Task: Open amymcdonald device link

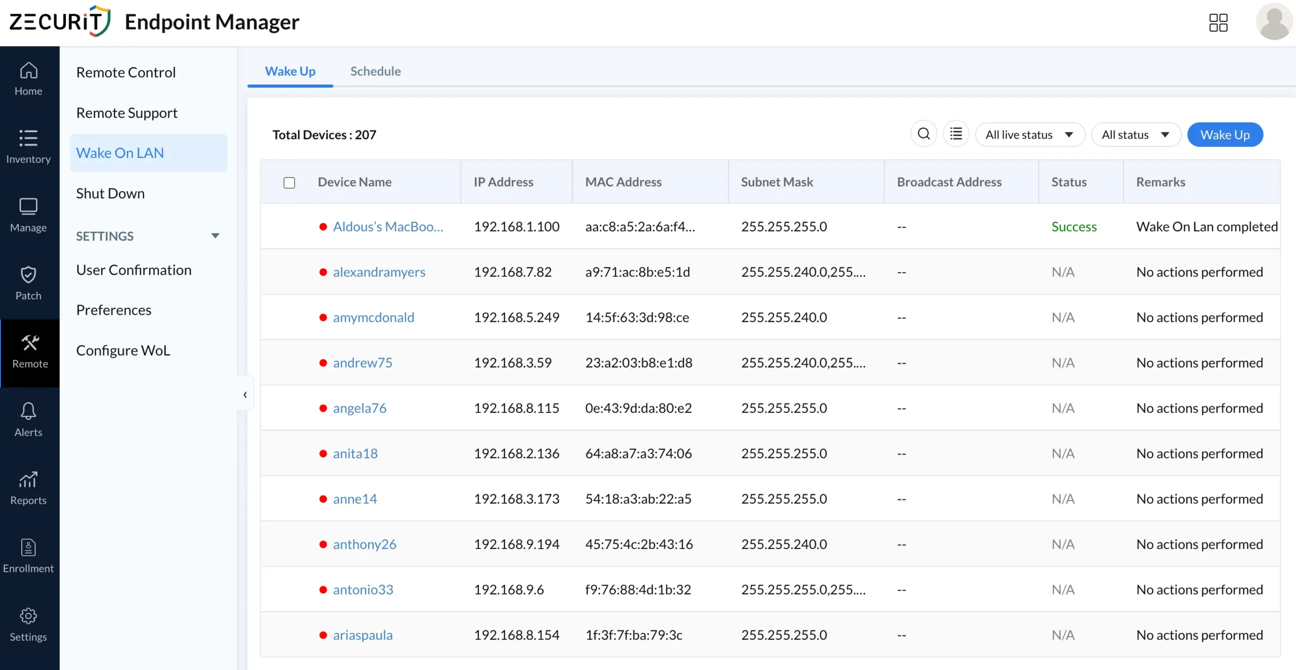Action: pos(374,317)
